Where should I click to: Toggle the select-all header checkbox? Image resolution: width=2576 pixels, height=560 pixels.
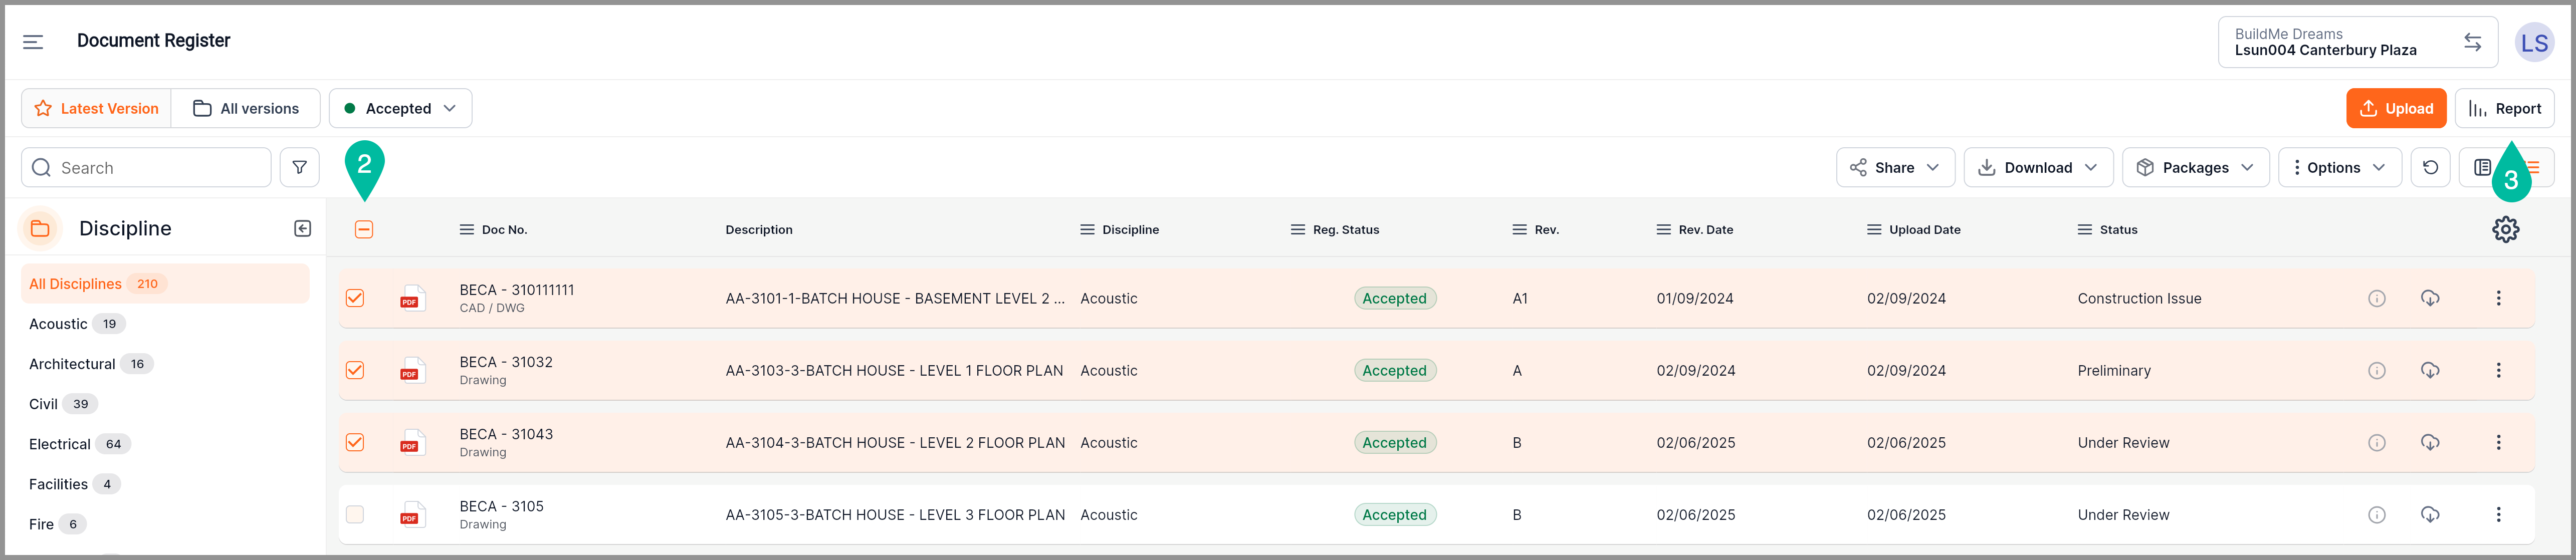(364, 229)
